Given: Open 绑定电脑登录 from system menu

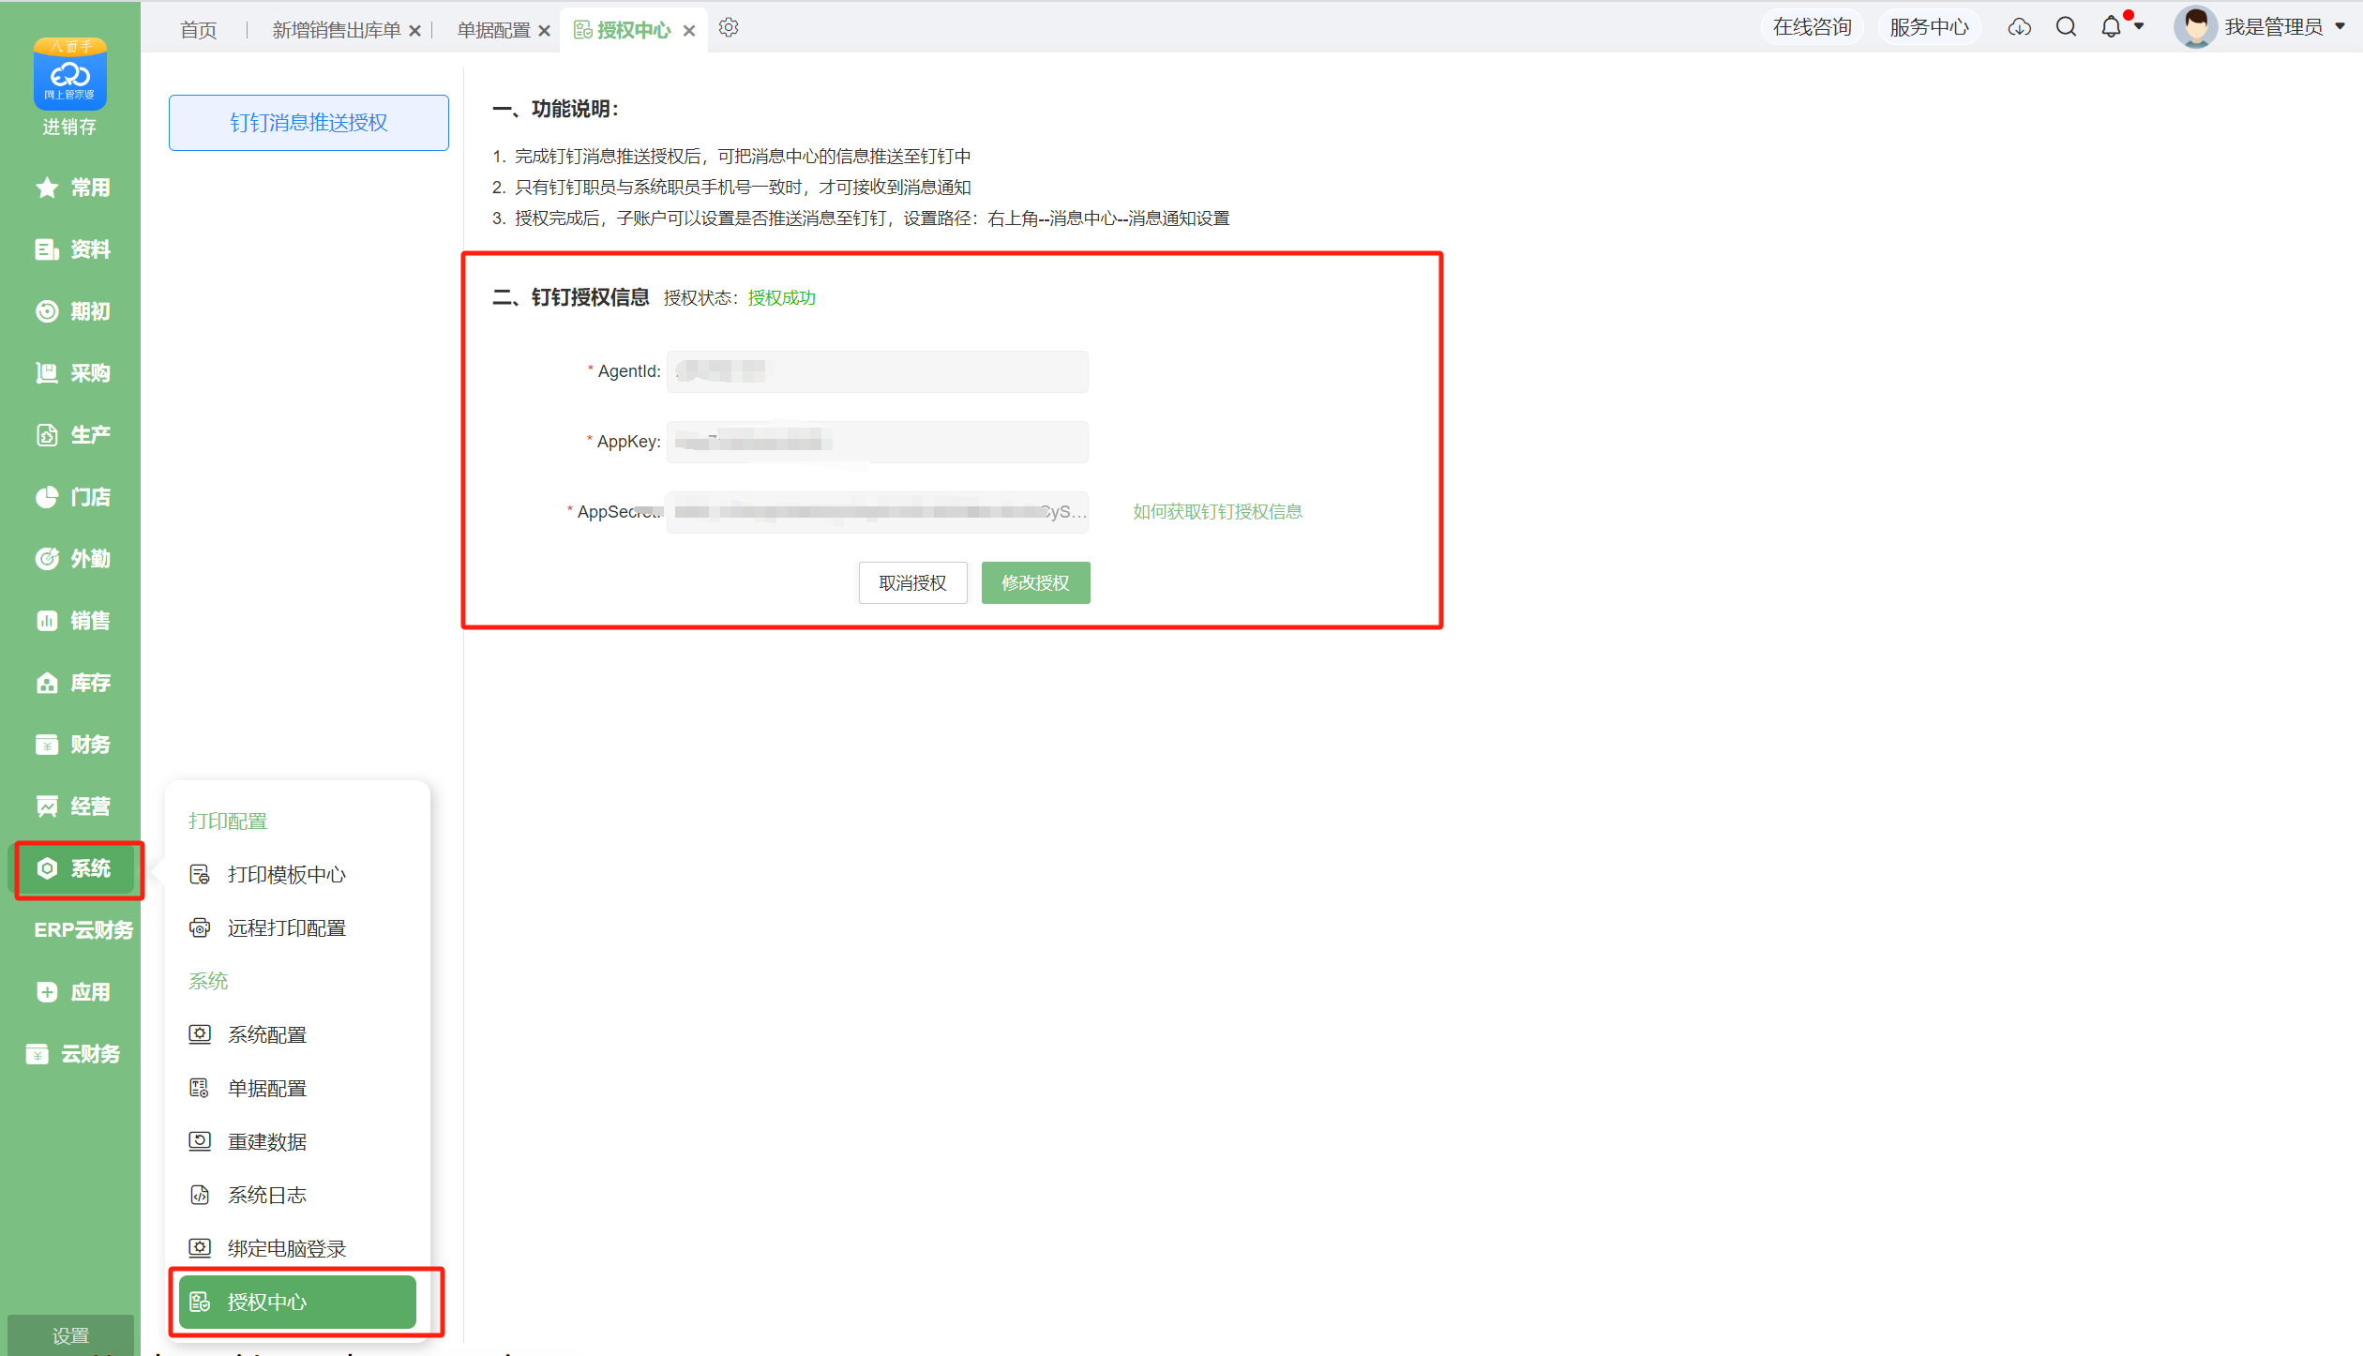Looking at the screenshot, I should pyautogui.click(x=297, y=1249).
